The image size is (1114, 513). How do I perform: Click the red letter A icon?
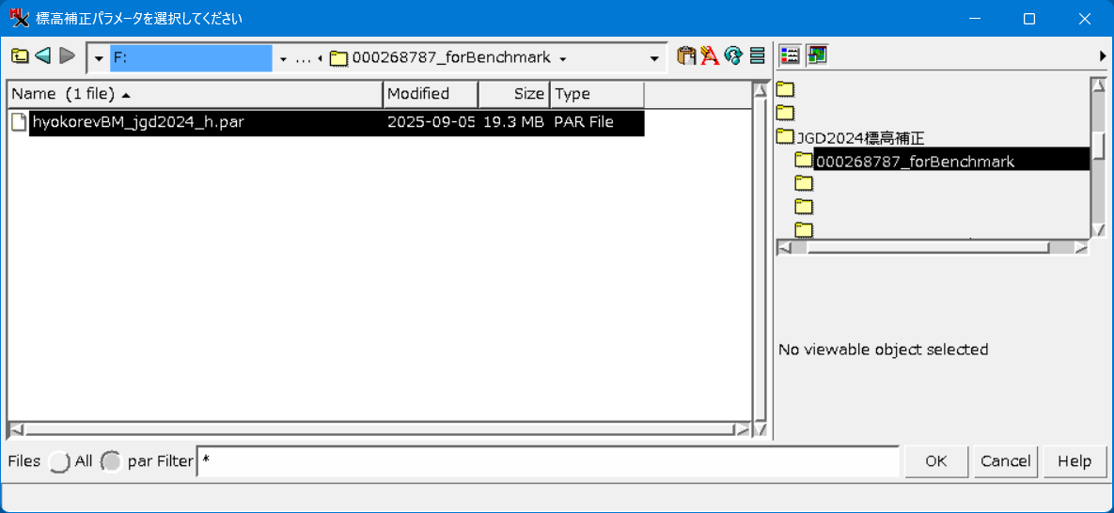(710, 56)
